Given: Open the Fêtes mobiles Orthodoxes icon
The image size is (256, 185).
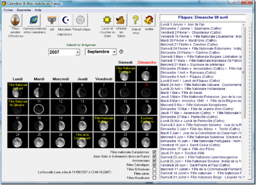Looking at the screenshot, I should click(x=16, y=20).
